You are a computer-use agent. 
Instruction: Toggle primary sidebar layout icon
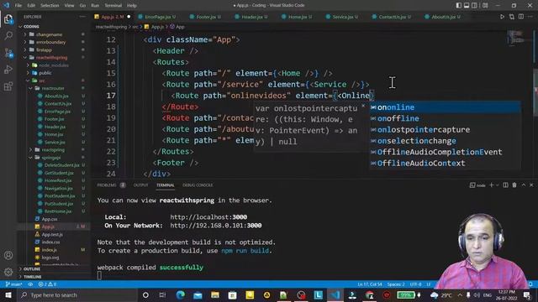click(459, 6)
